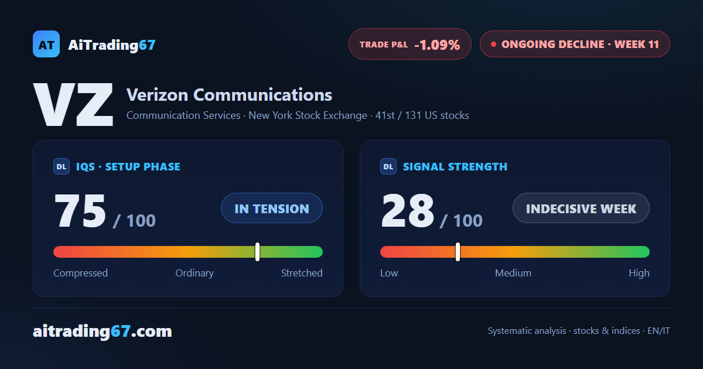Click the AT logo icon
The height and width of the screenshot is (369, 703).
point(46,44)
